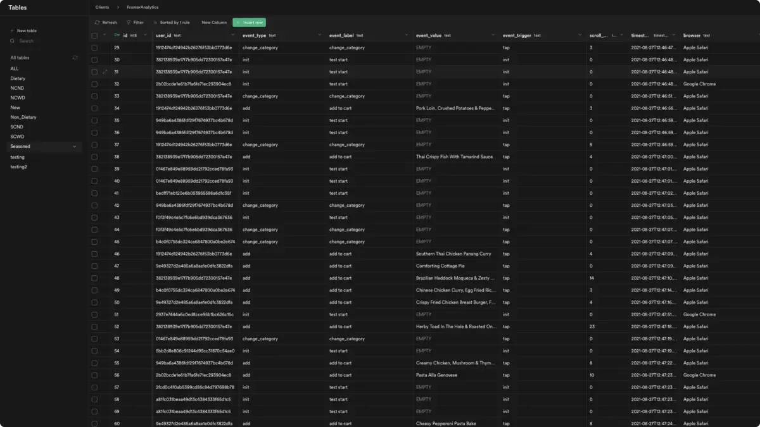
Task: Click the FramerAnalytics breadcrumb
Action: click(x=142, y=7)
